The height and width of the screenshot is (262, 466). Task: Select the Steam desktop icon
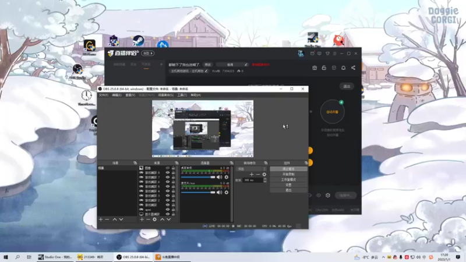point(138,41)
